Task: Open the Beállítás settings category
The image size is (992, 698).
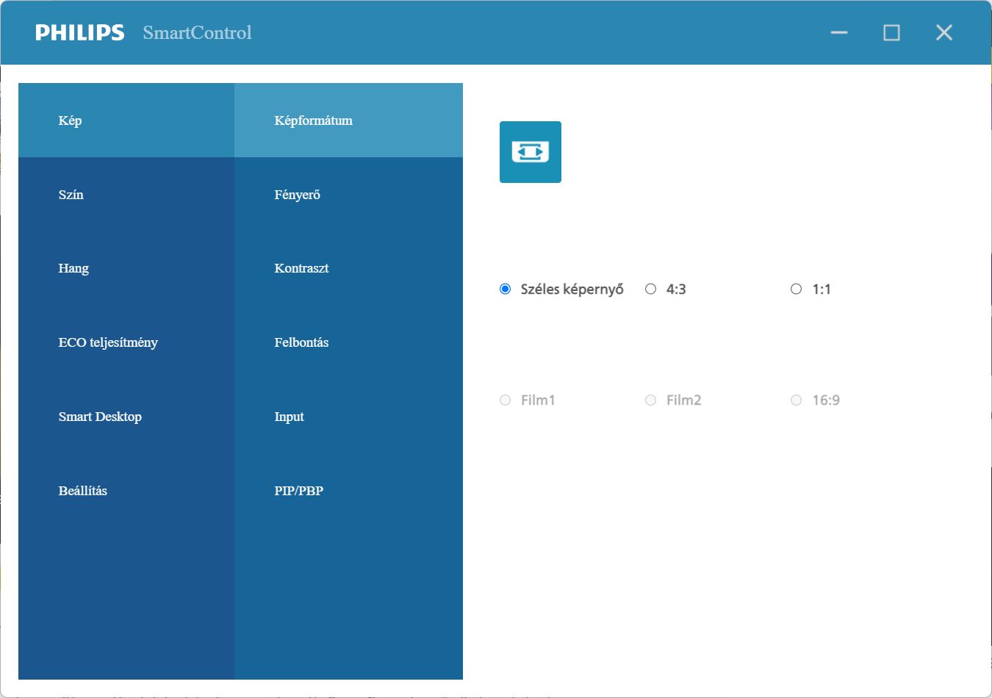Action: click(x=126, y=491)
